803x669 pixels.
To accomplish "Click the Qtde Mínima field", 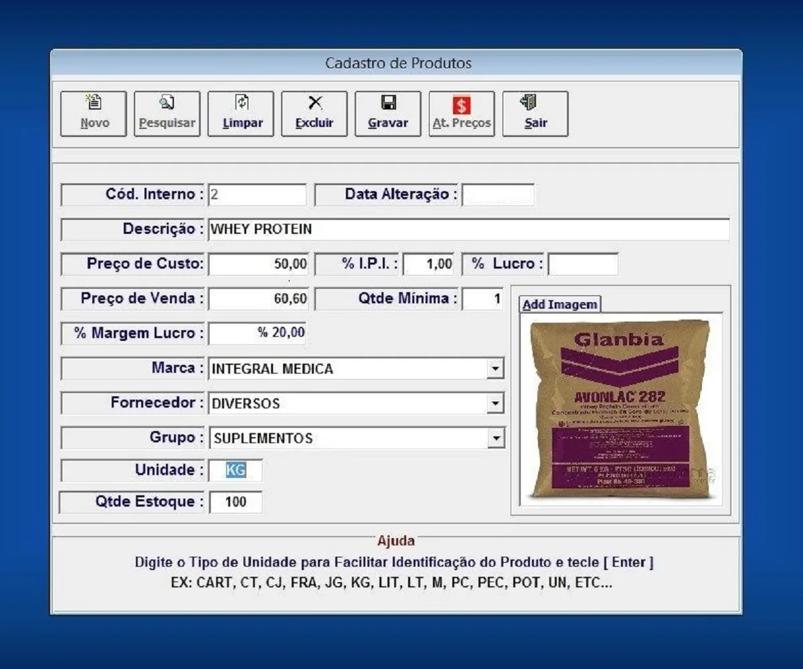I will [x=482, y=299].
